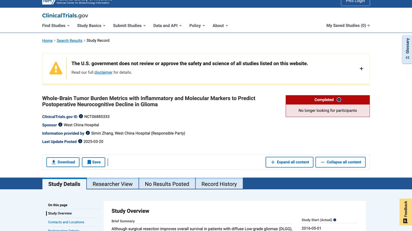
Task: Open the Glossary side panel
Action: click(407, 49)
